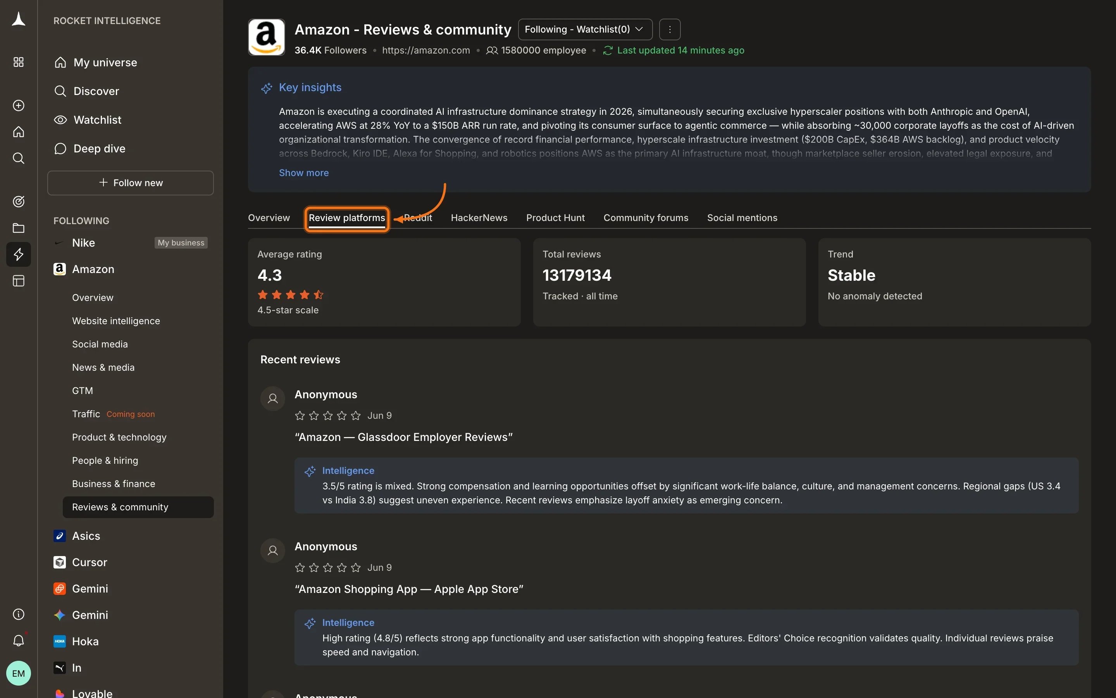Click the Trend Stable card
This screenshot has height=698, width=1116.
[x=954, y=282]
